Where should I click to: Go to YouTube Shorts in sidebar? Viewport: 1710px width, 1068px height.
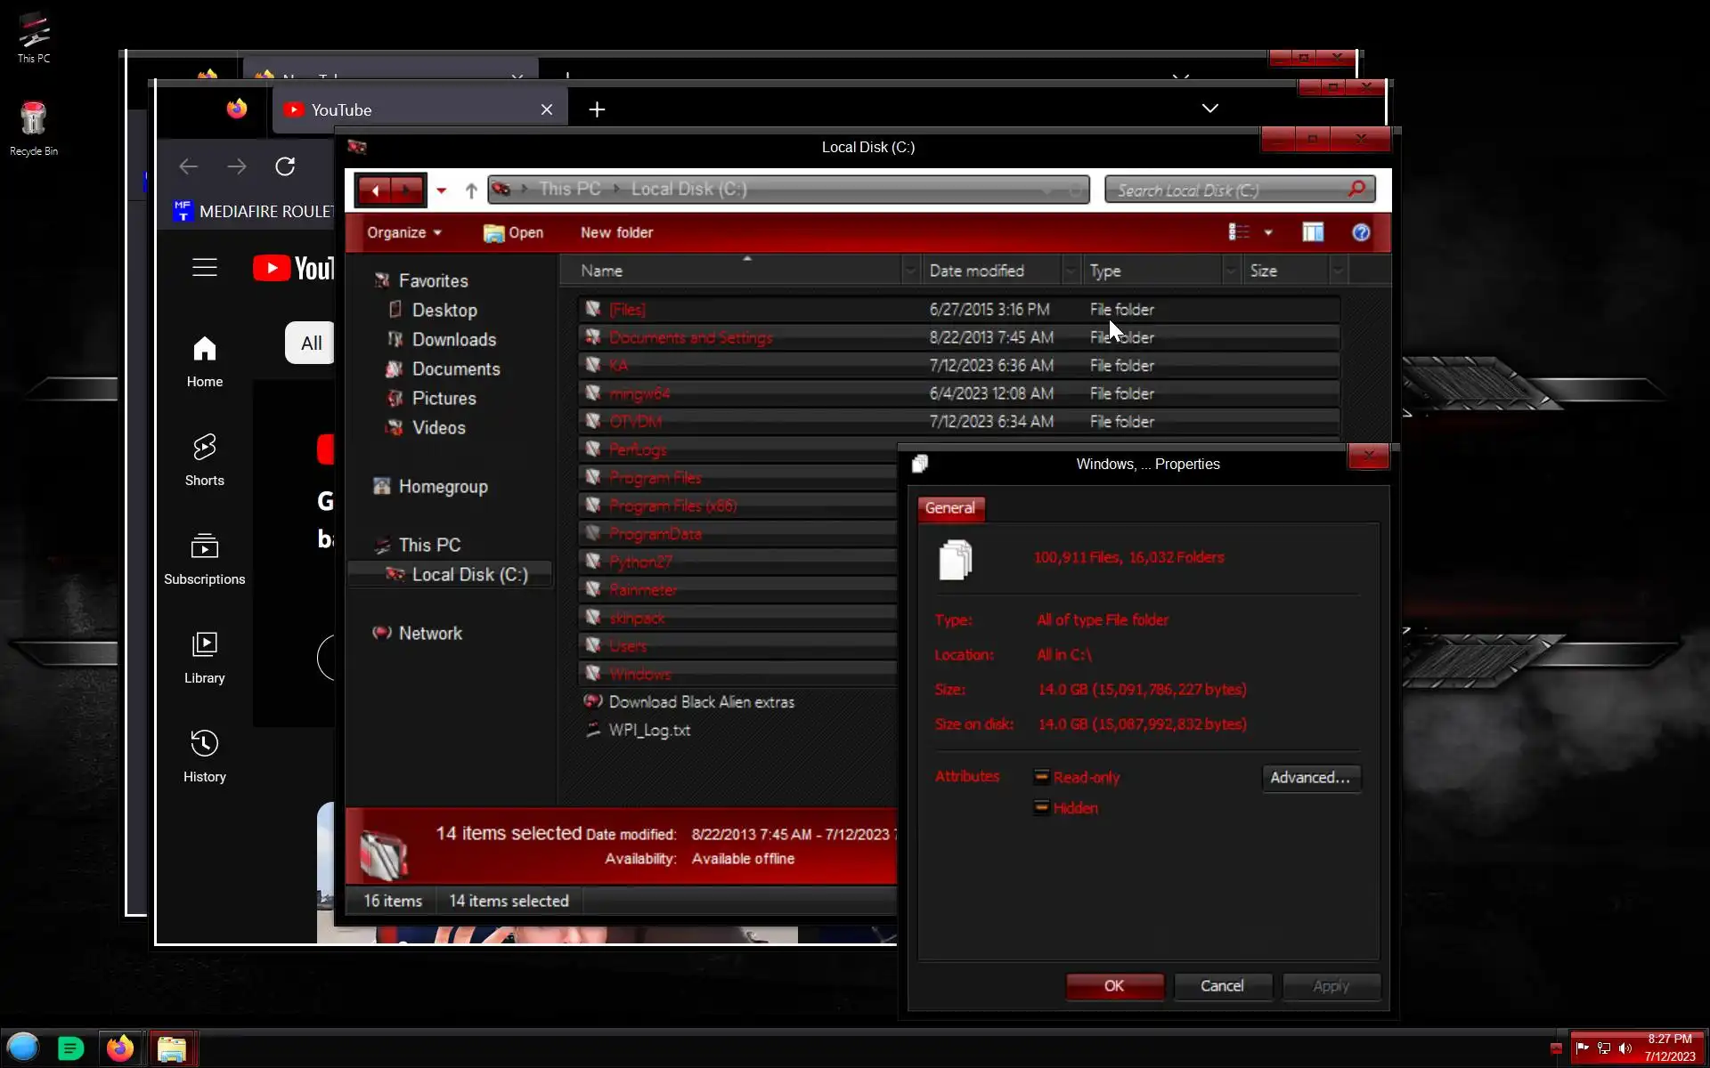(x=205, y=459)
